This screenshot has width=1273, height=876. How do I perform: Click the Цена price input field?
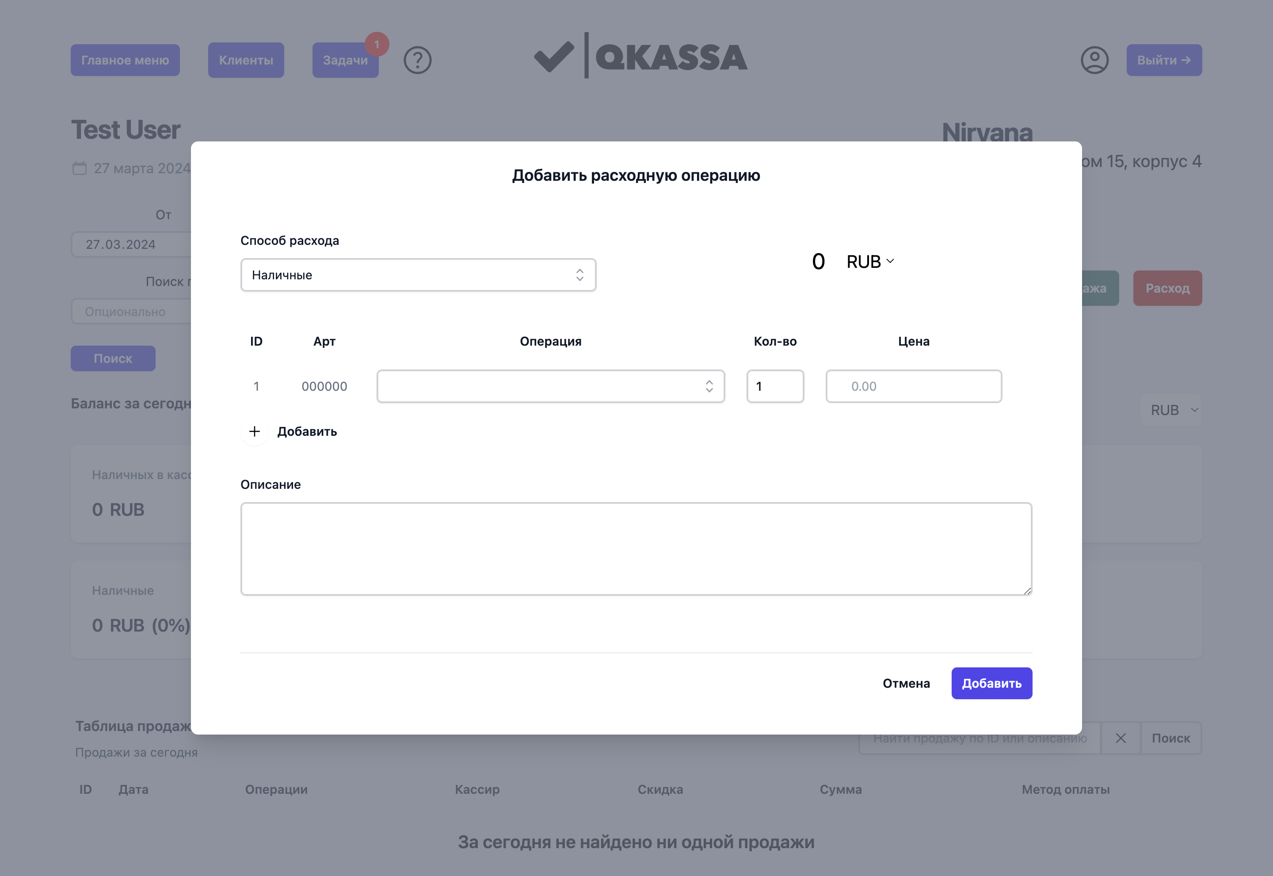pos(914,386)
